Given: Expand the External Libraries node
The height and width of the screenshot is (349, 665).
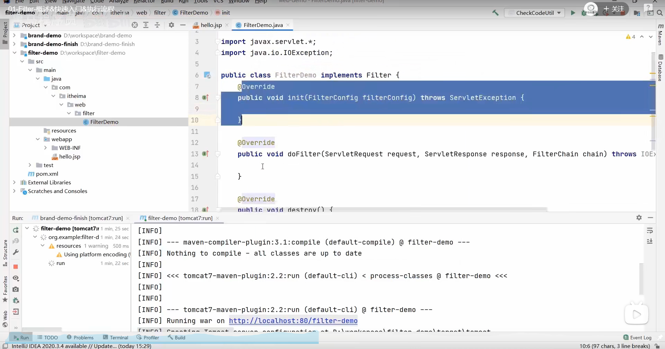Looking at the screenshot, I should click(x=14, y=182).
